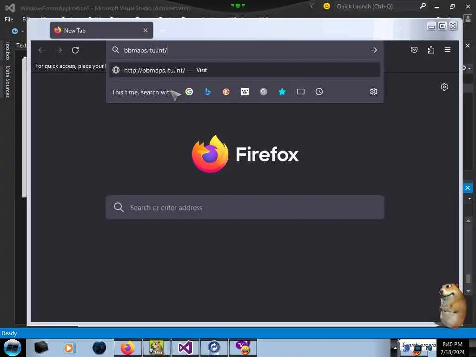Visit http://bbmaps.itu.int/ suggestion
The height and width of the screenshot is (357, 476).
coord(245,70)
